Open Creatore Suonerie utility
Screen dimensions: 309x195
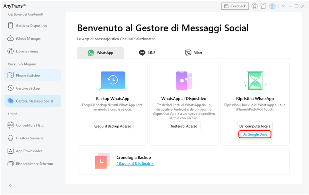click(33, 138)
